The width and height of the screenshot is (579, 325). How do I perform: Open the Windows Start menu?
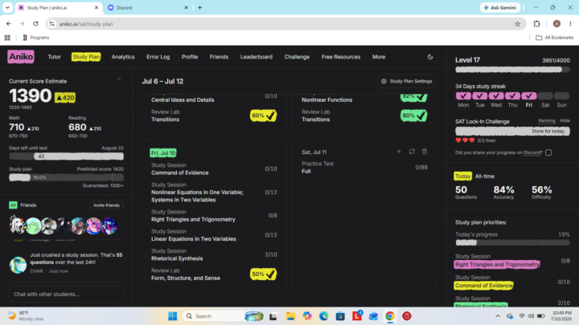point(172,316)
